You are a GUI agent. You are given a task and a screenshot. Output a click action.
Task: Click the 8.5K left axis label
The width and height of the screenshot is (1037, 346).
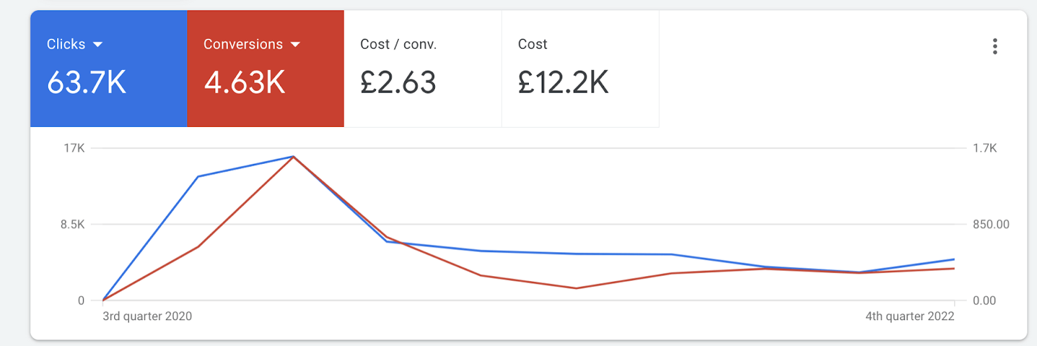point(73,224)
